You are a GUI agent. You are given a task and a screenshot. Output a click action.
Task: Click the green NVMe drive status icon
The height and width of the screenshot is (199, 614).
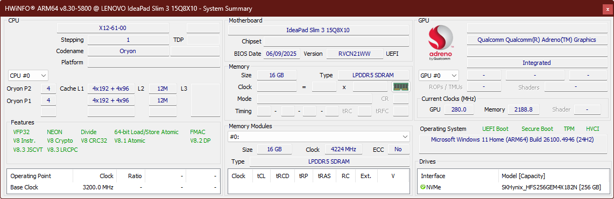point(422,187)
